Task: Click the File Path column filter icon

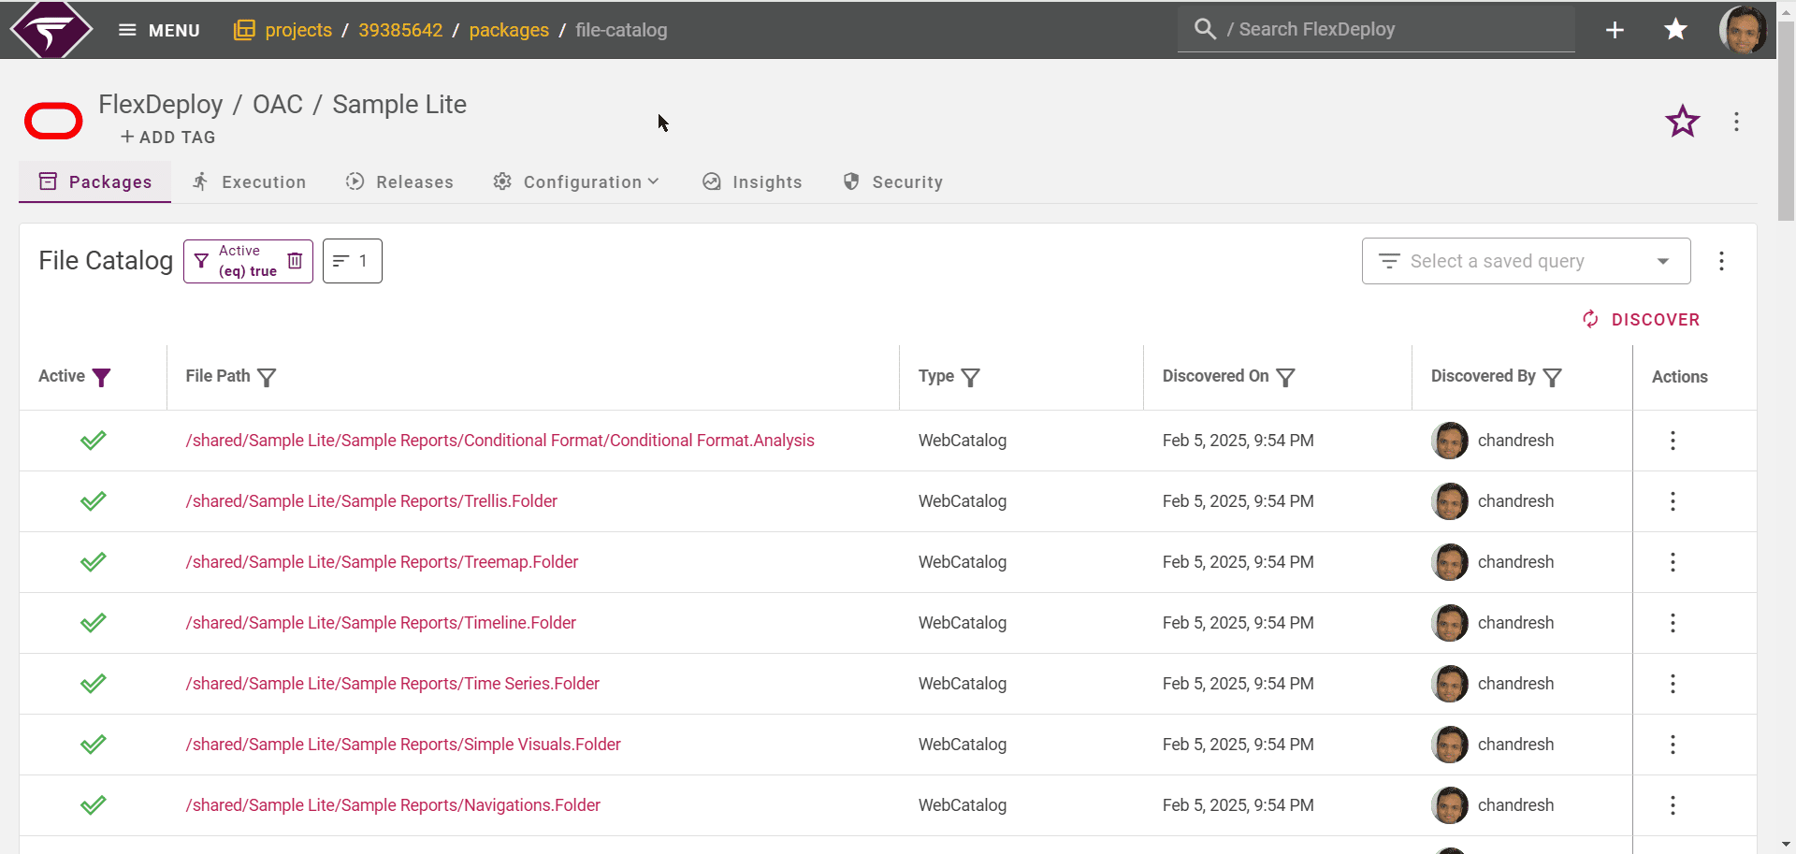Action: pyautogui.click(x=267, y=377)
